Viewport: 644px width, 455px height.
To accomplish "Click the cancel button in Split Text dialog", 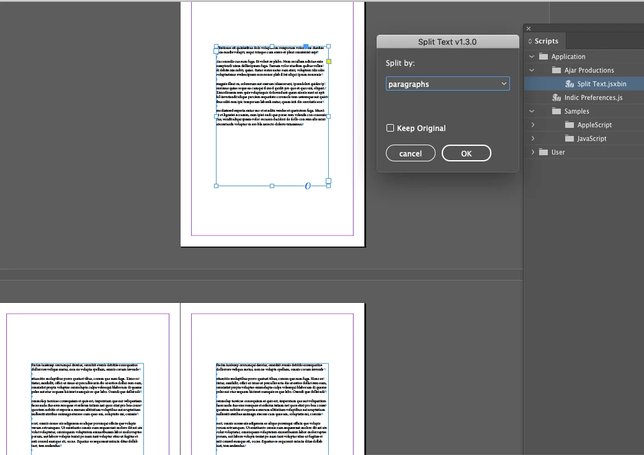I will pos(410,153).
